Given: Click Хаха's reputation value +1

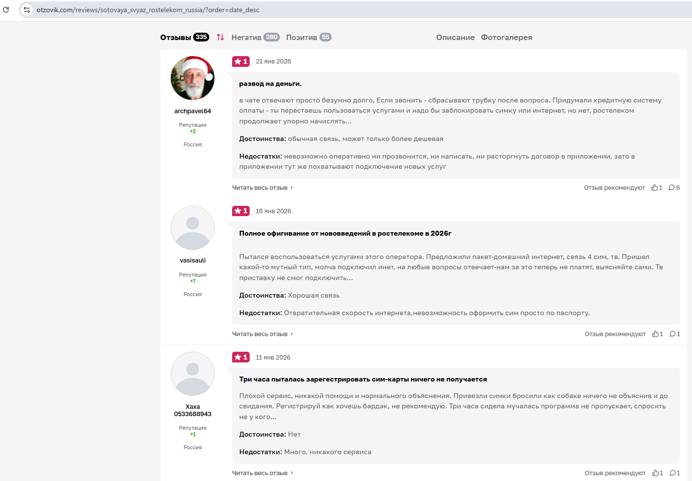Looking at the screenshot, I should [193, 434].
